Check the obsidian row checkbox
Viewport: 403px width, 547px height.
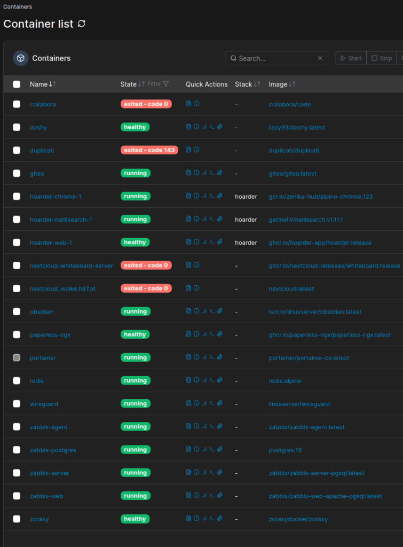tap(17, 311)
